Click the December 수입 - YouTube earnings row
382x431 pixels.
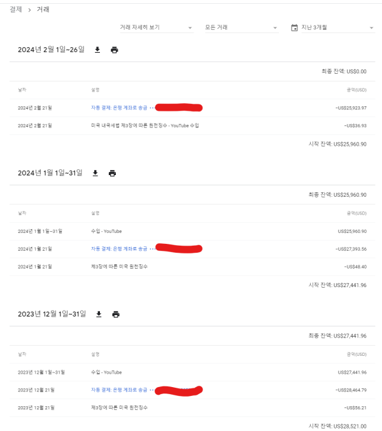coord(106,372)
